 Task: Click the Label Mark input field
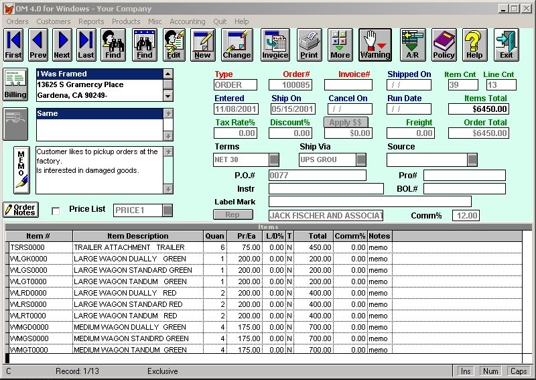coord(370,202)
